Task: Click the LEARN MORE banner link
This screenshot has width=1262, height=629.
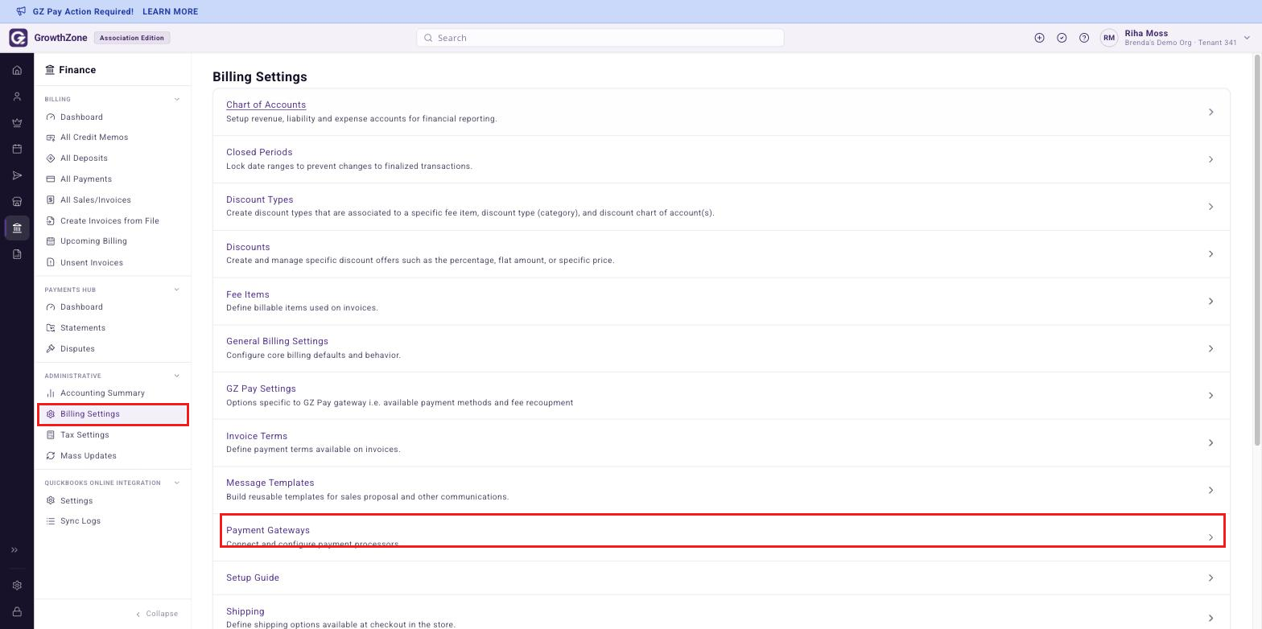Action: click(x=170, y=11)
